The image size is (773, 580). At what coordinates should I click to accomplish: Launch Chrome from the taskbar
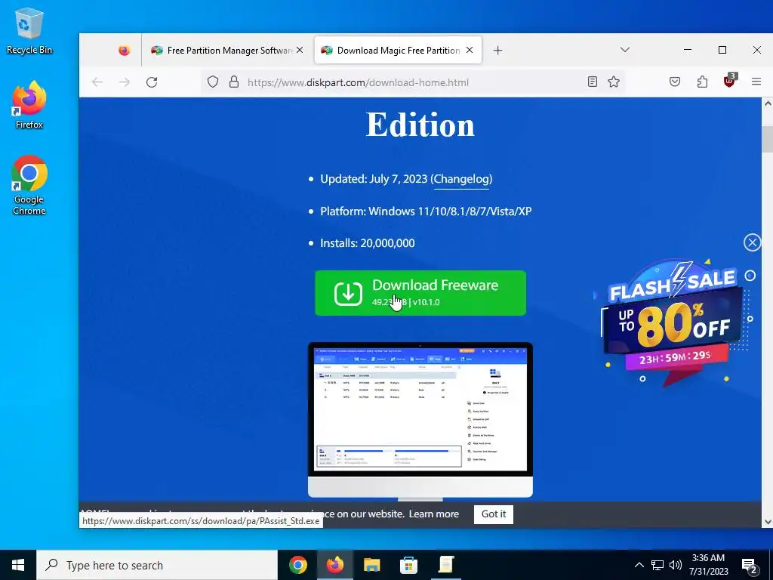tap(298, 565)
